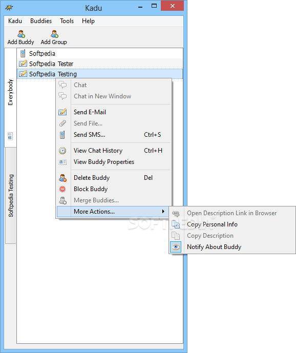Image resolution: width=296 pixels, height=353 pixels.
Task: Click the bubble icon next to Chat in New Window
Action: [62, 96]
